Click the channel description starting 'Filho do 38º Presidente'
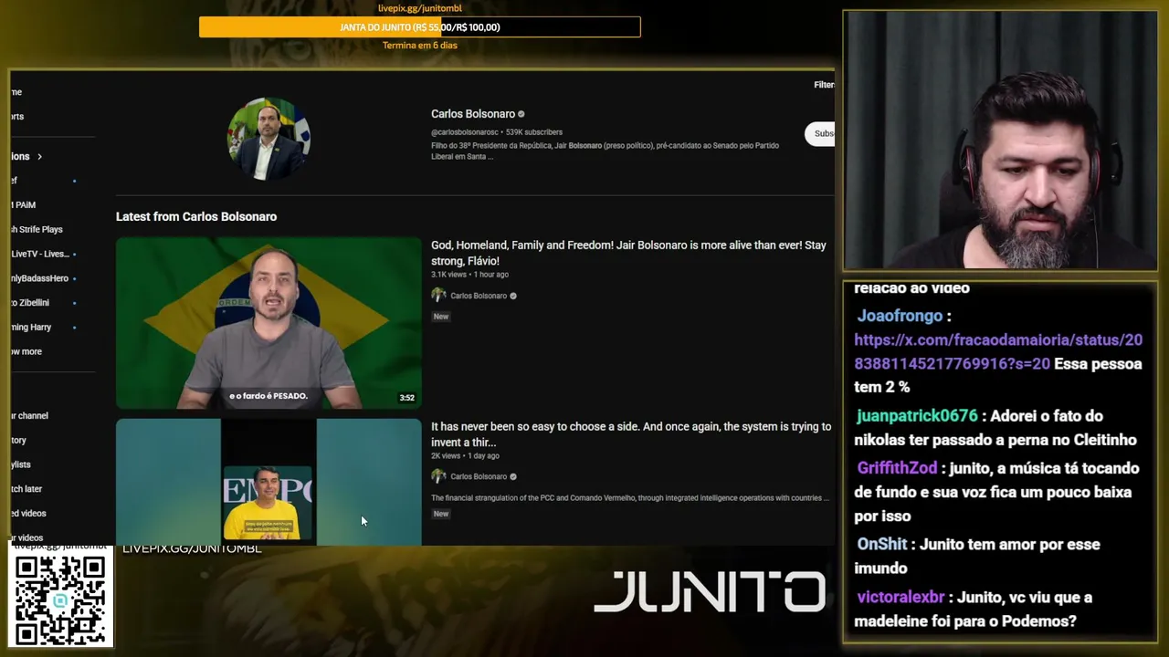Screen dimensions: 1169x657 click(x=605, y=151)
